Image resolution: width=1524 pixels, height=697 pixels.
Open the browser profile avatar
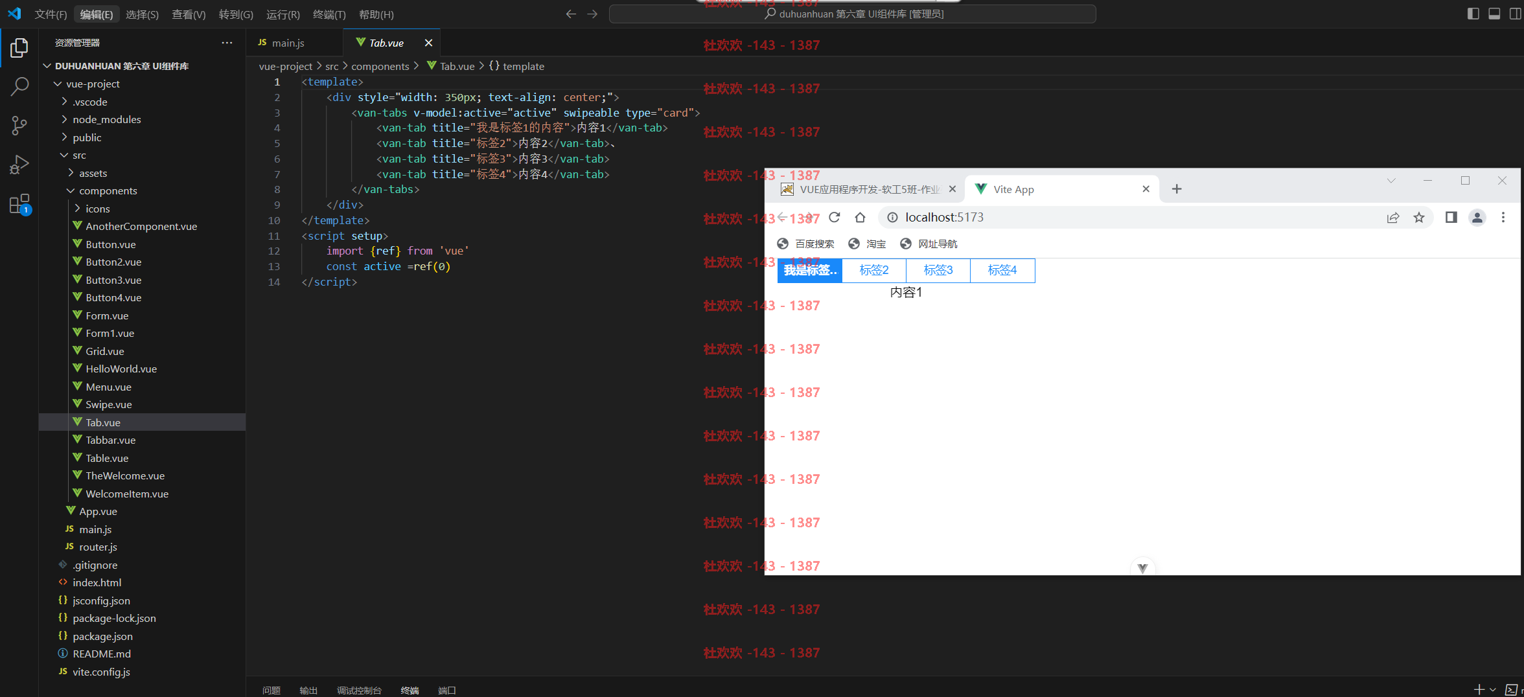(x=1477, y=218)
